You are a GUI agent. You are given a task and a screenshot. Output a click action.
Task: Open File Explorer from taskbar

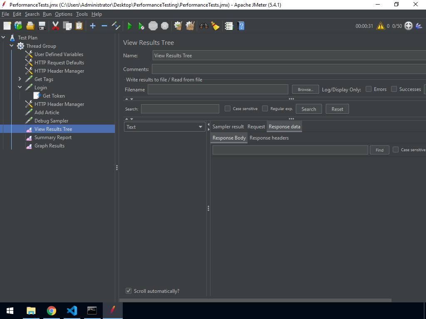[31, 311]
